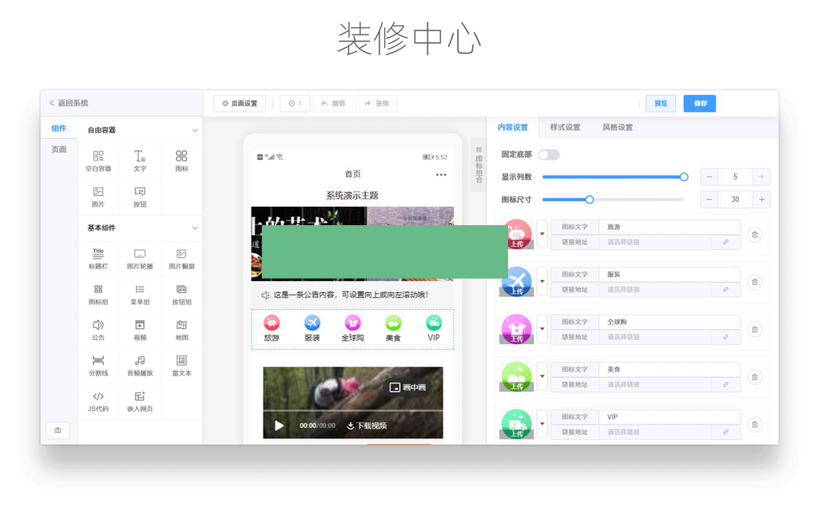Add the JS code component (JS代码)

tap(98, 402)
